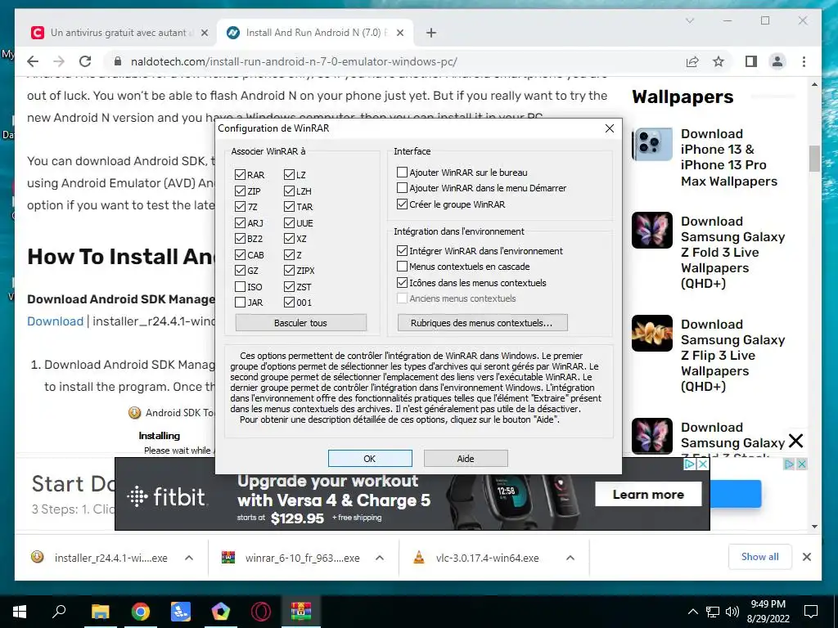This screenshot has width=838, height=628.
Task: Check 'Ajouter WinRAR dans le menu Démarrer'
Action: (x=402, y=188)
